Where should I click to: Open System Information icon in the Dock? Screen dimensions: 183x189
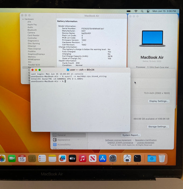tap(127, 158)
